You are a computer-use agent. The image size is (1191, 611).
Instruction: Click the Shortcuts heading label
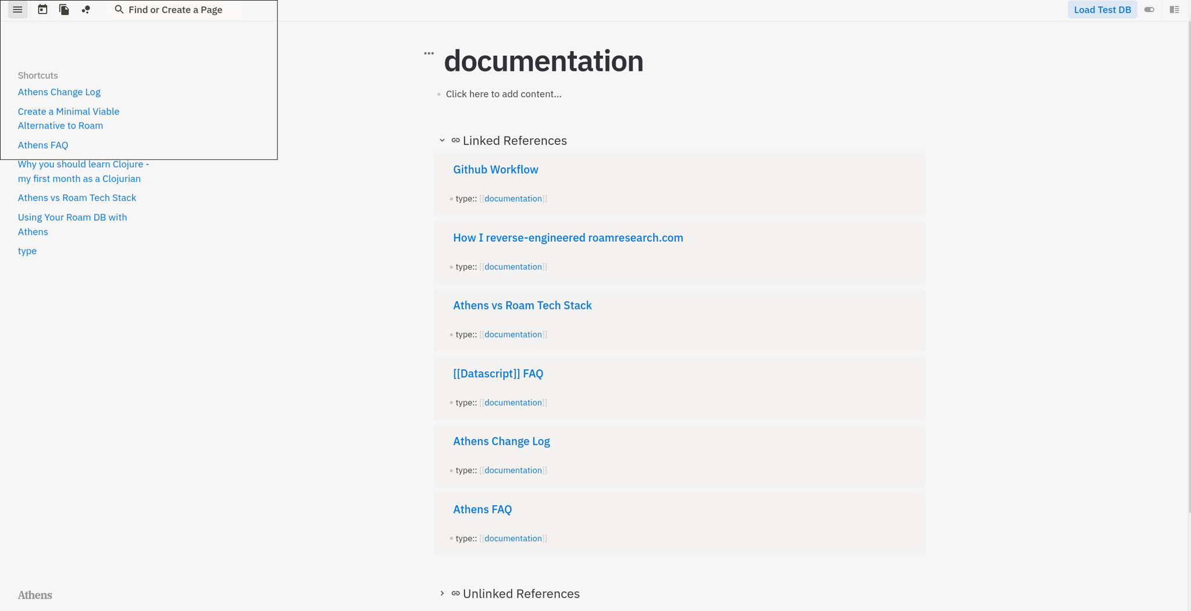tap(38, 76)
